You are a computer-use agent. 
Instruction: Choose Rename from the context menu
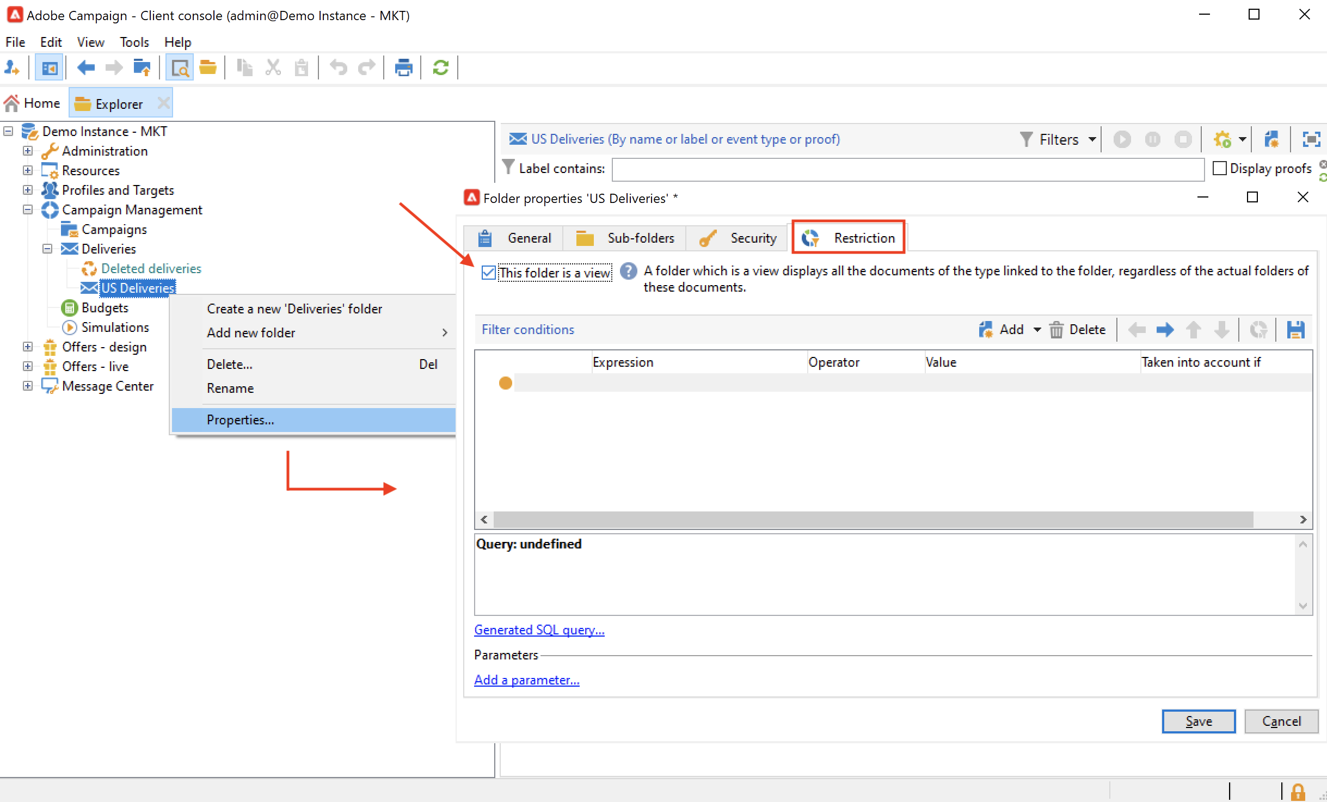point(230,388)
